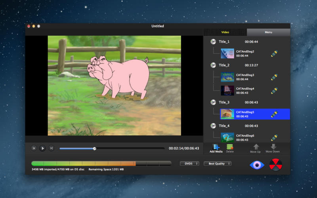Click the CATAndDog6 clip name
This screenshot has height=198, width=317.
click(x=245, y=135)
